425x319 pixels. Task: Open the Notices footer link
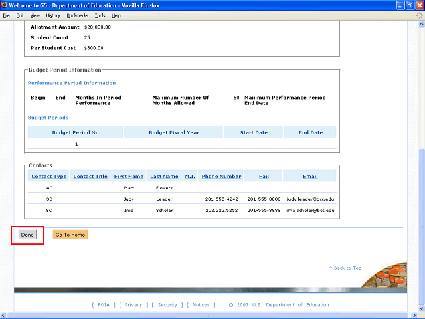201,305
